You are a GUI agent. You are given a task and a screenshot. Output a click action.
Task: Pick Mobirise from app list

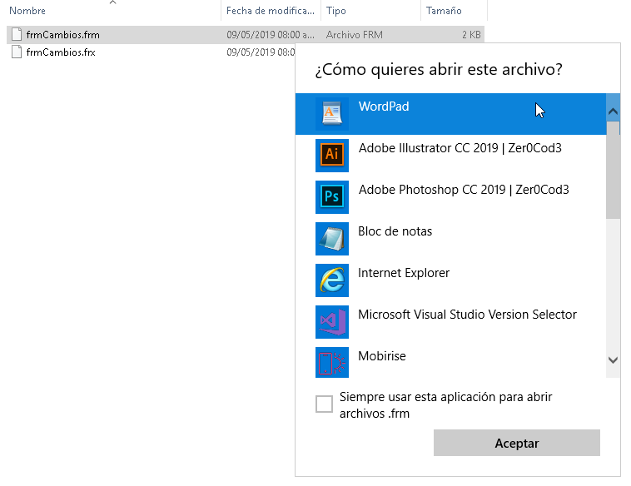[x=450, y=360]
